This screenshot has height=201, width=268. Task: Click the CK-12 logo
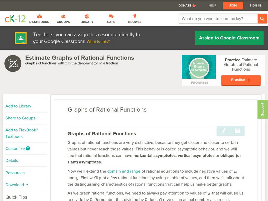tap(15, 19)
